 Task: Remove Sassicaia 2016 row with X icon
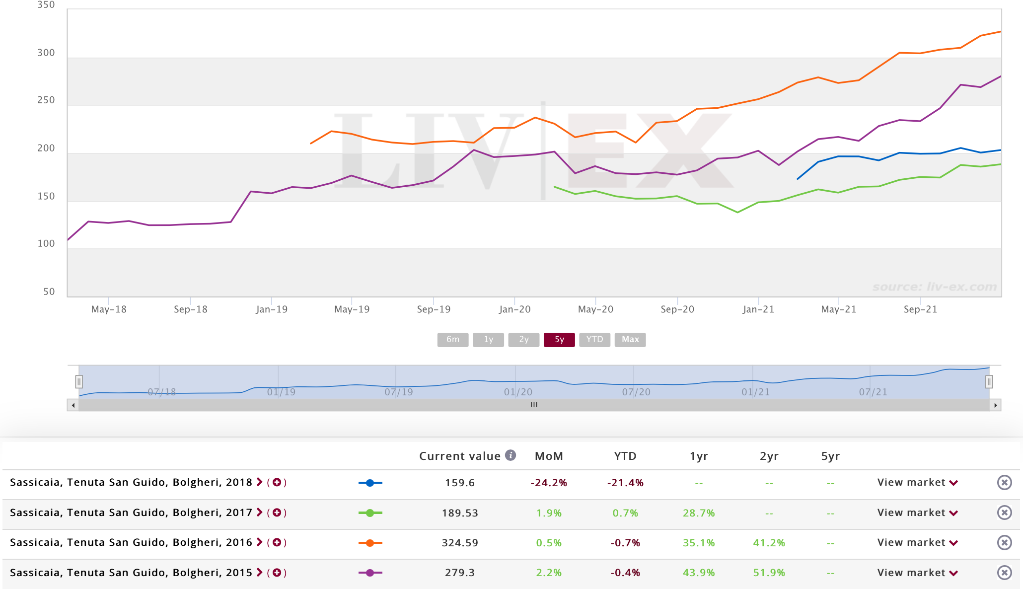1004,542
